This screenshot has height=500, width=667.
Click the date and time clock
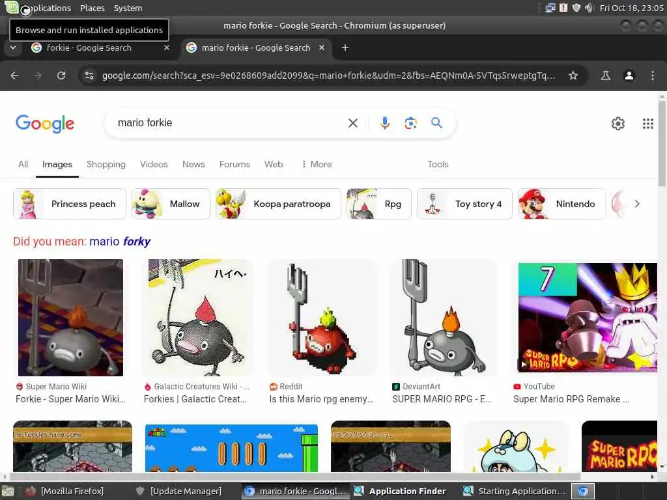[x=631, y=8]
